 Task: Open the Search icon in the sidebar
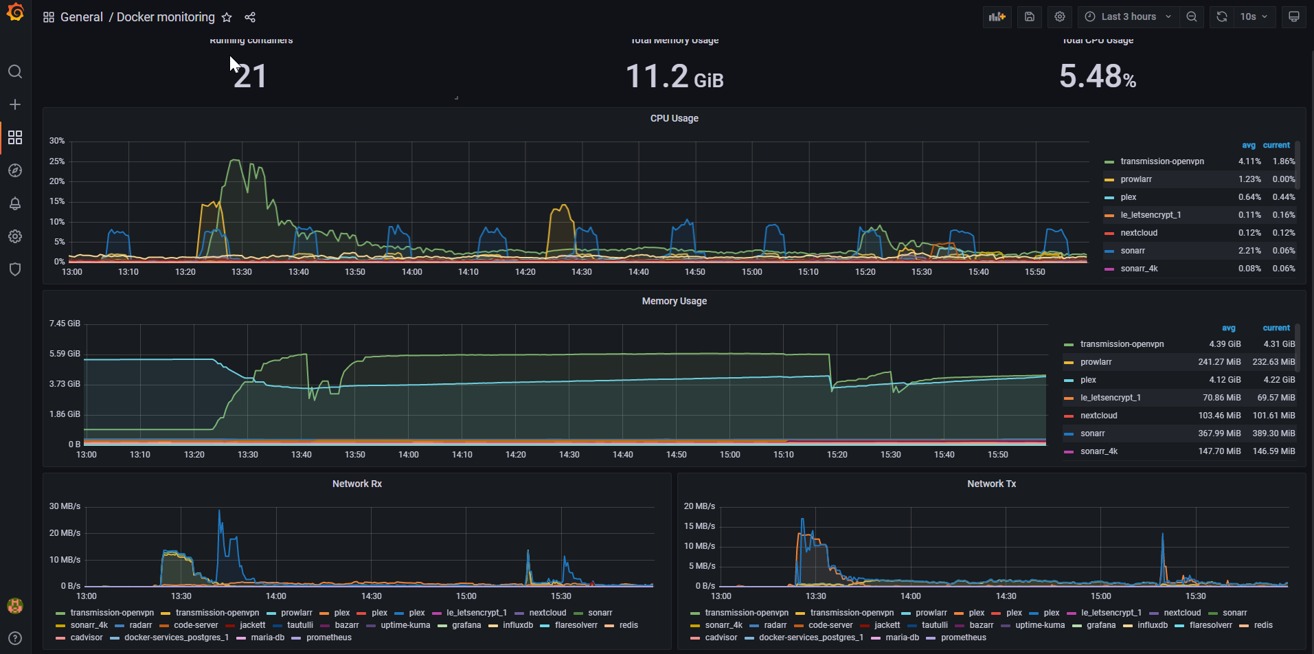15,71
